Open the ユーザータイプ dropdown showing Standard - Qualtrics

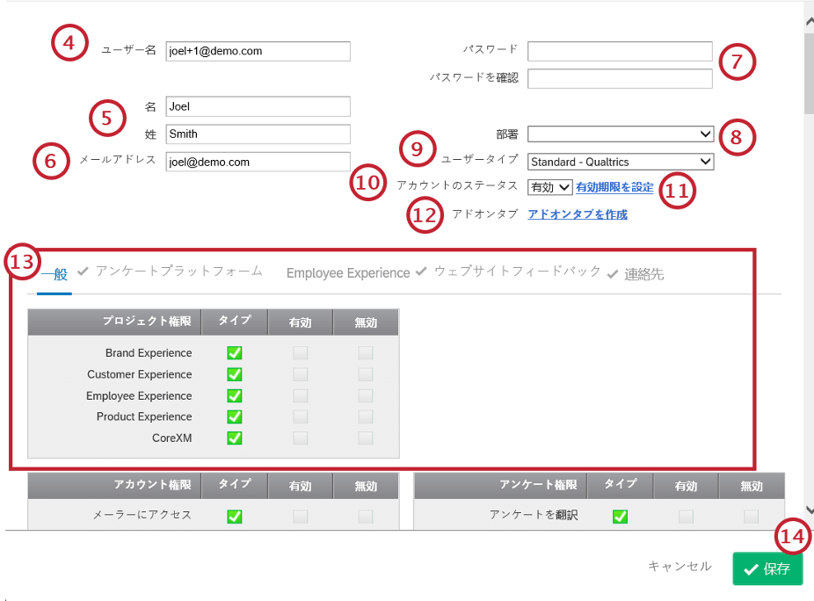620,162
